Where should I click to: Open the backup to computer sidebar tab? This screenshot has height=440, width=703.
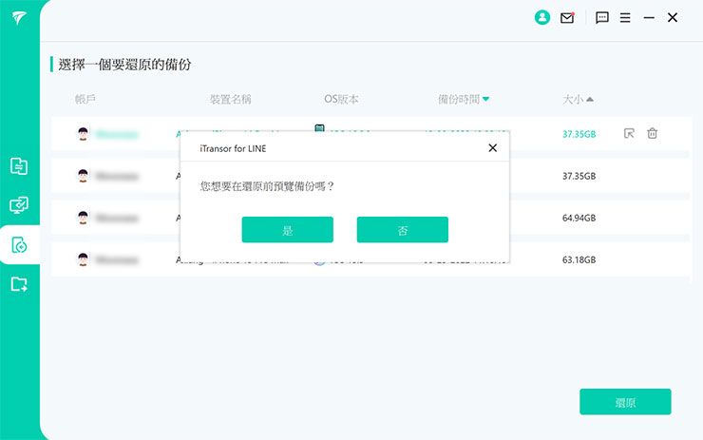tap(19, 205)
